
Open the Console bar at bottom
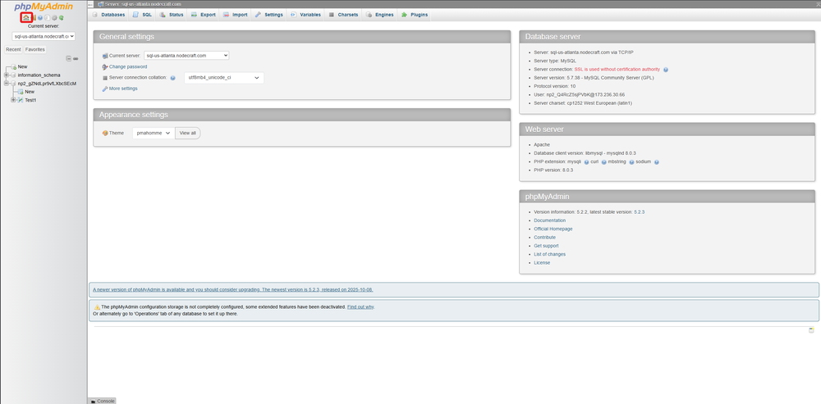point(103,401)
